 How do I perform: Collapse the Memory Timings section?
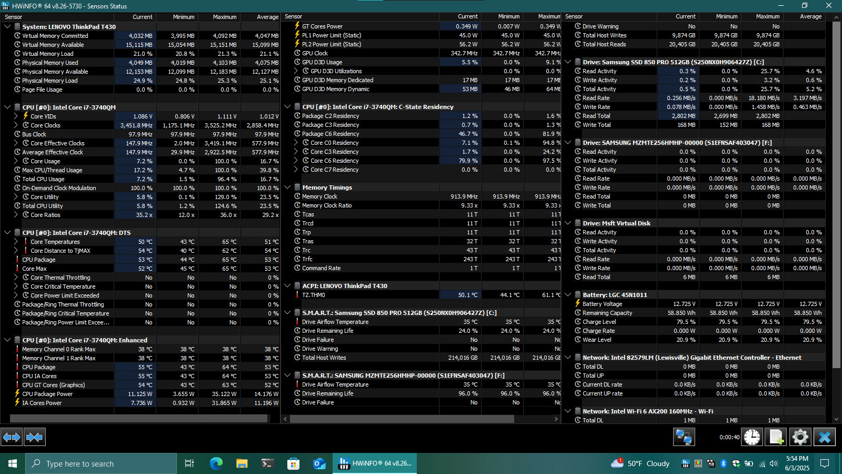(x=287, y=187)
